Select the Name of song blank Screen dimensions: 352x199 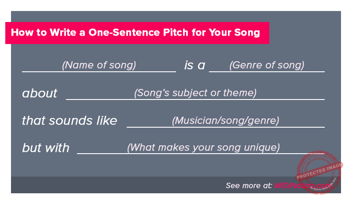click(x=99, y=66)
